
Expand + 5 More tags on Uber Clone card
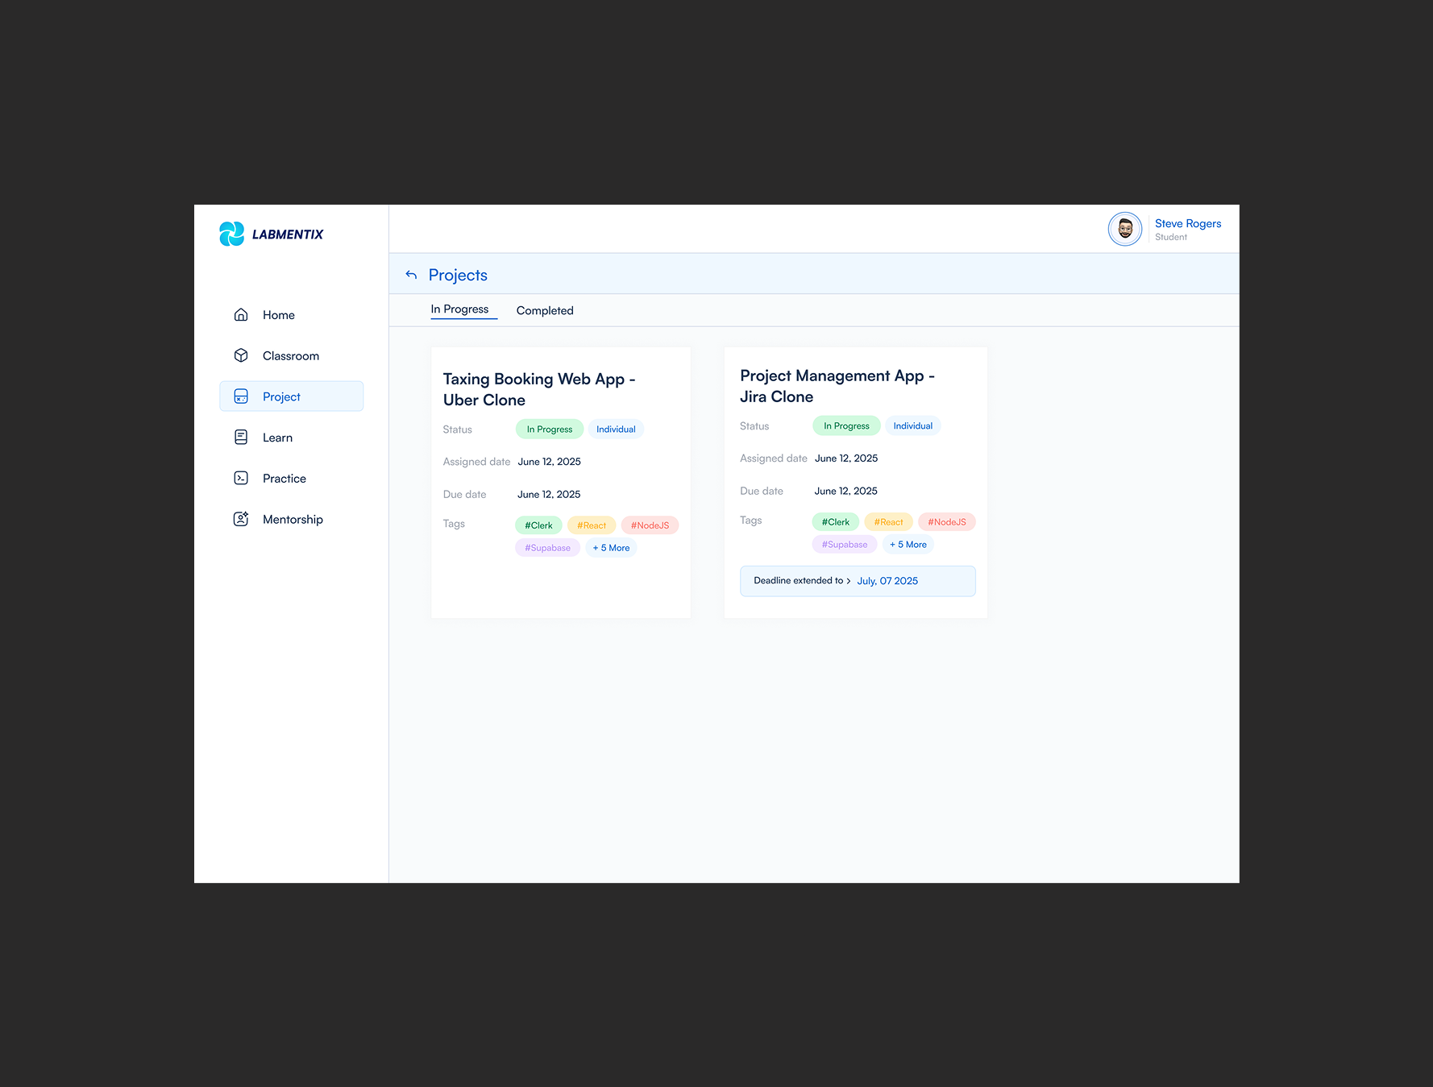(x=611, y=548)
